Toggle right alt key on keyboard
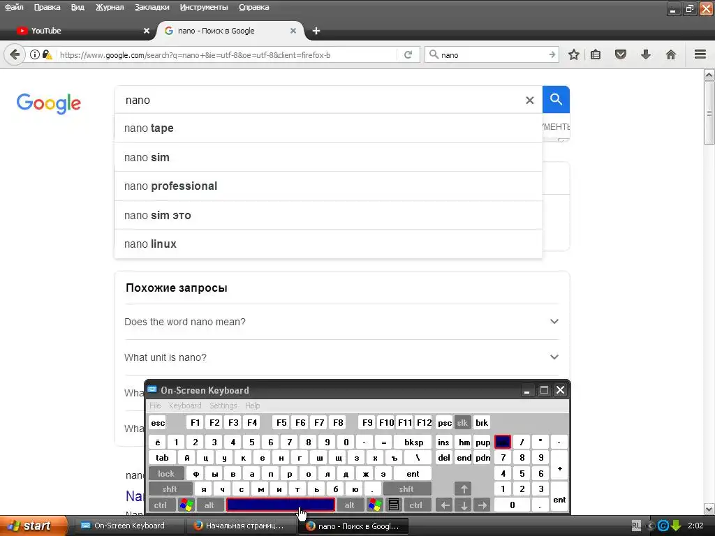This screenshot has height=536, width=715. 350,505
